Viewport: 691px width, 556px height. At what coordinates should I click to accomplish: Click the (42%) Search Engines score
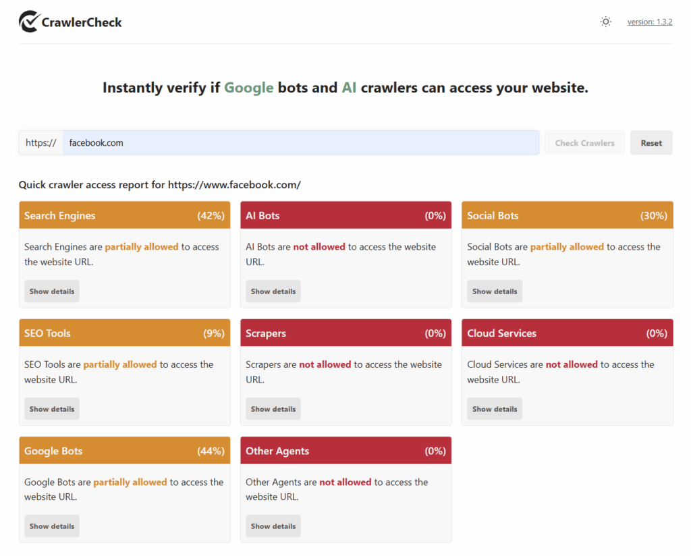tap(211, 216)
